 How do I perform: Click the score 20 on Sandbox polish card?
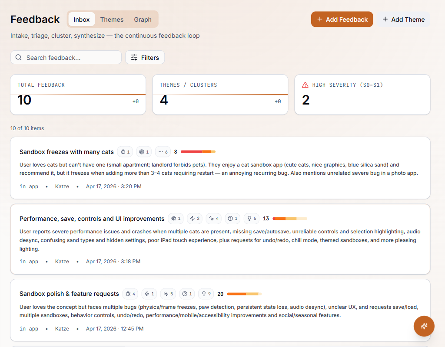(x=220, y=294)
